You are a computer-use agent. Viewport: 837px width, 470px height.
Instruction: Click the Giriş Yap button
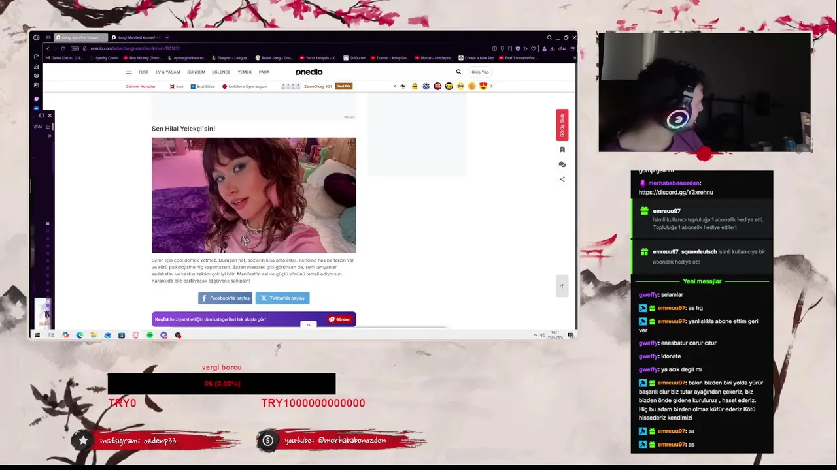click(x=481, y=72)
